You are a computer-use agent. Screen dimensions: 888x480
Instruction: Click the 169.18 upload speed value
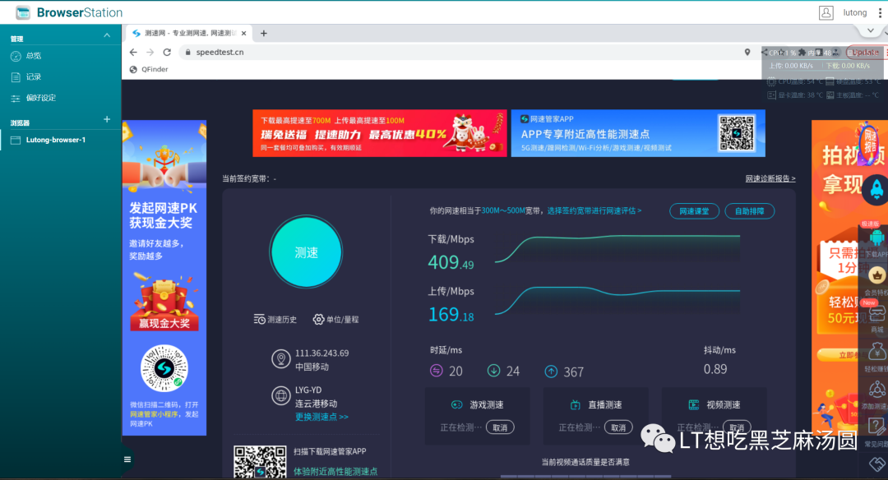pyautogui.click(x=451, y=314)
